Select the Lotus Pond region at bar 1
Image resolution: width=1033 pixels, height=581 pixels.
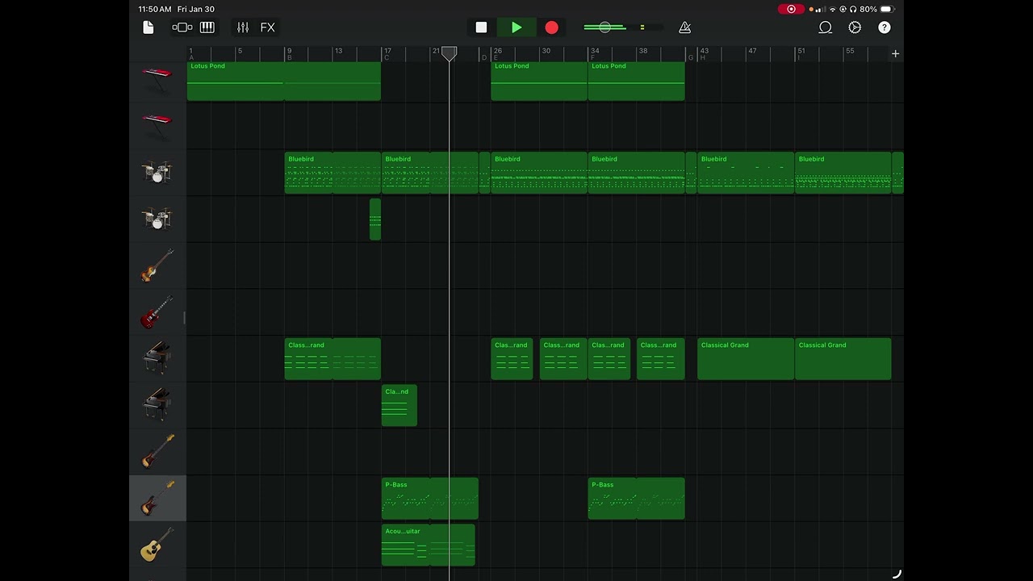(283, 81)
